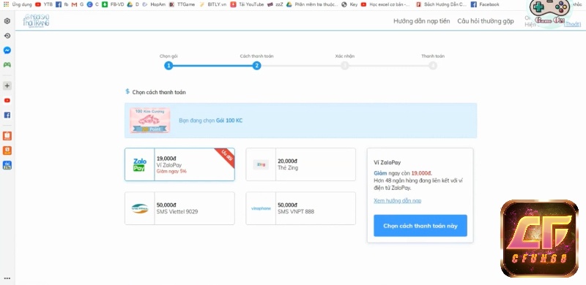
Task: Click the Thoát logout link
Action: (572, 25)
